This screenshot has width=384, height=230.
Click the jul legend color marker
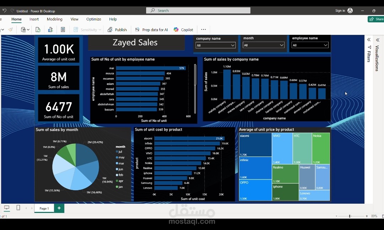117,152
